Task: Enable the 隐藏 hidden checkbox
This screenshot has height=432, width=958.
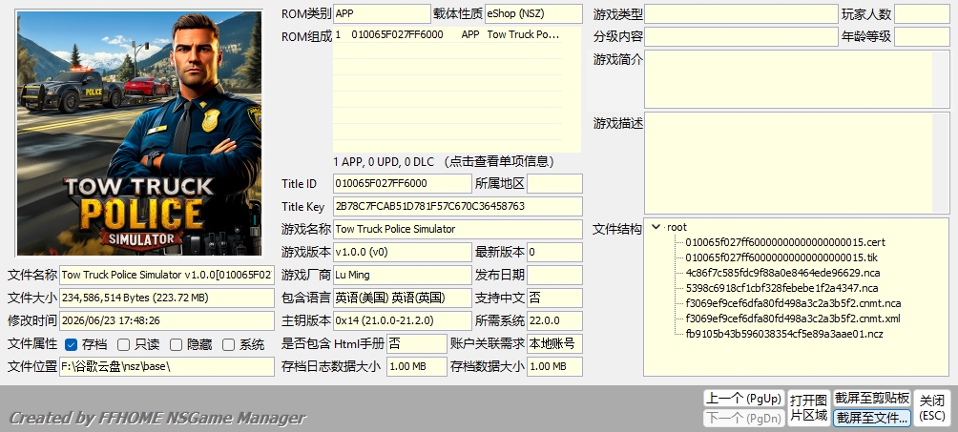Action: click(176, 344)
